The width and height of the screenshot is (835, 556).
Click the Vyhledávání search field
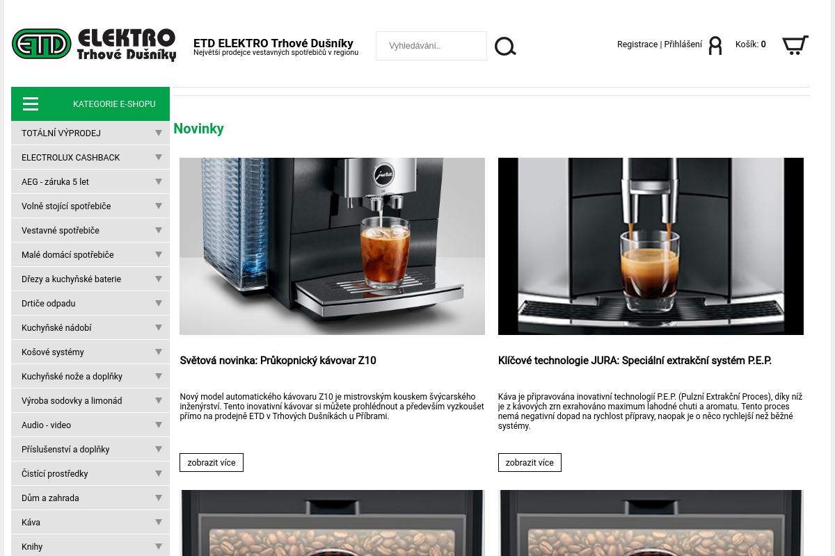(431, 46)
